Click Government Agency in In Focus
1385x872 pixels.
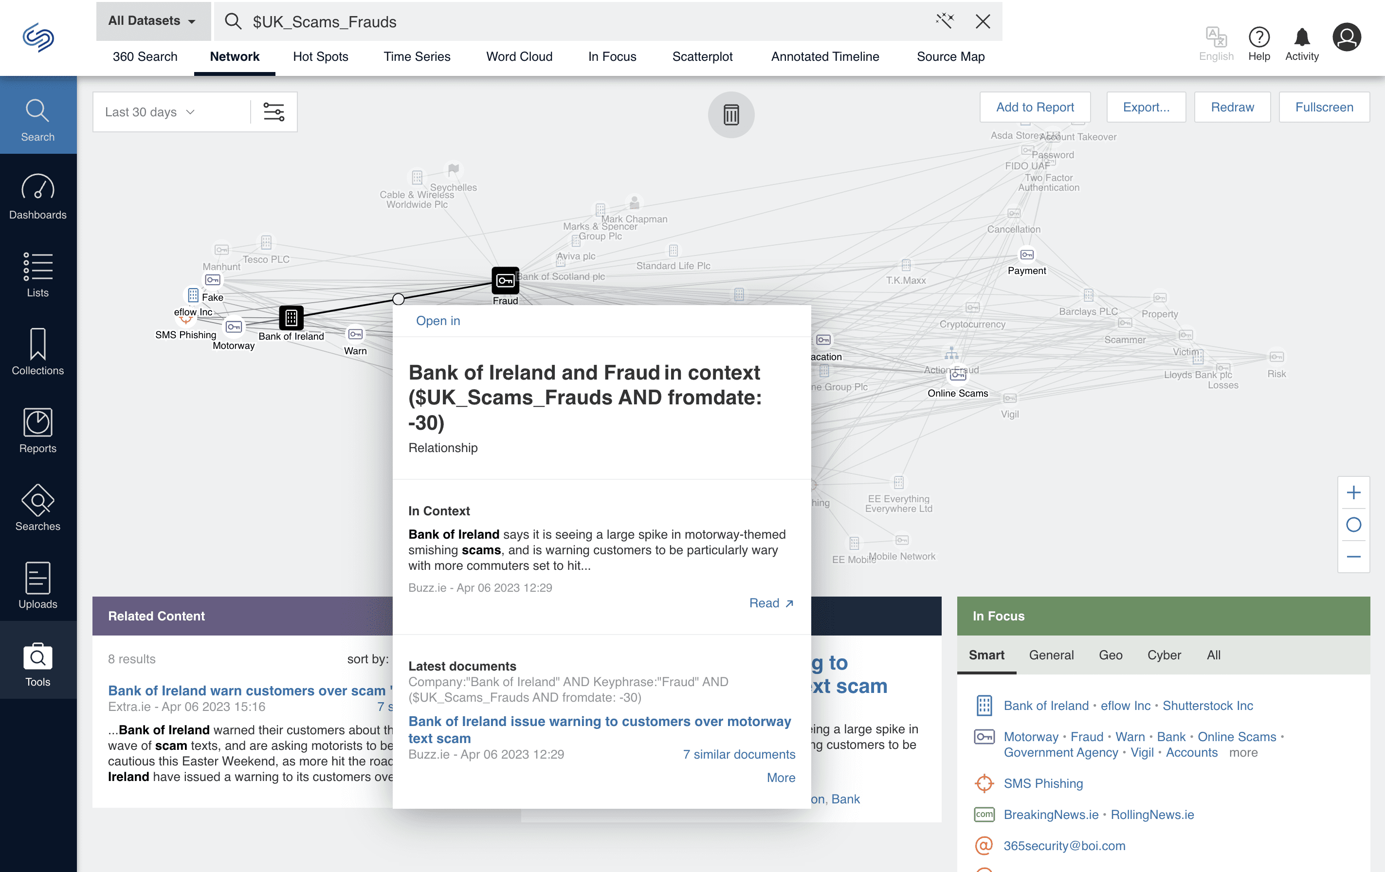[1060, 752]
